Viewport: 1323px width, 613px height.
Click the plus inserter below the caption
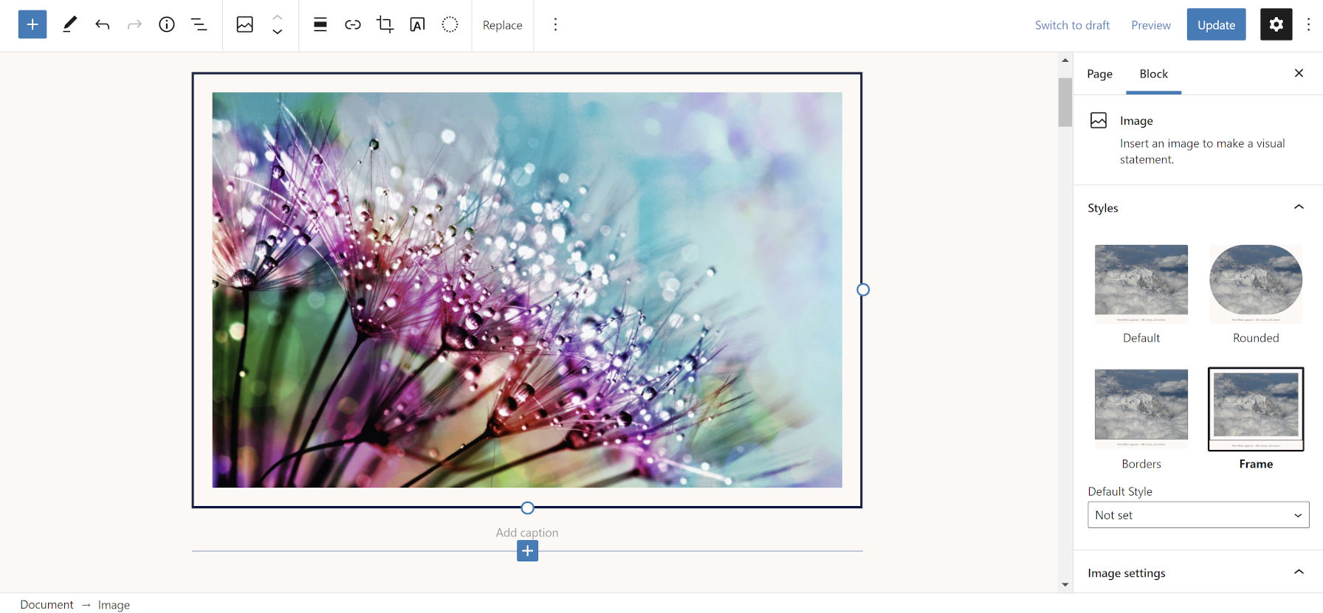click(527, 550)
